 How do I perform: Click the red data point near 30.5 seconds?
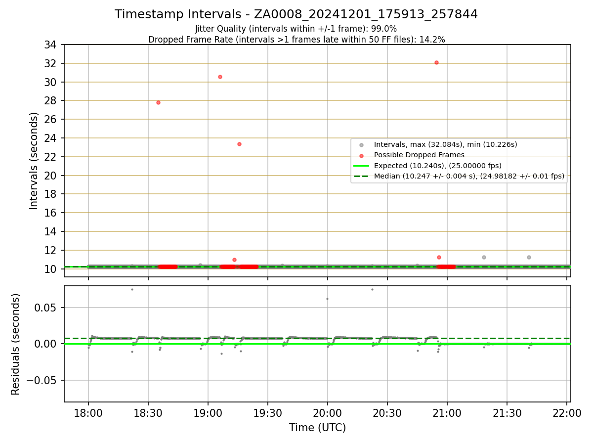point(220,77)
